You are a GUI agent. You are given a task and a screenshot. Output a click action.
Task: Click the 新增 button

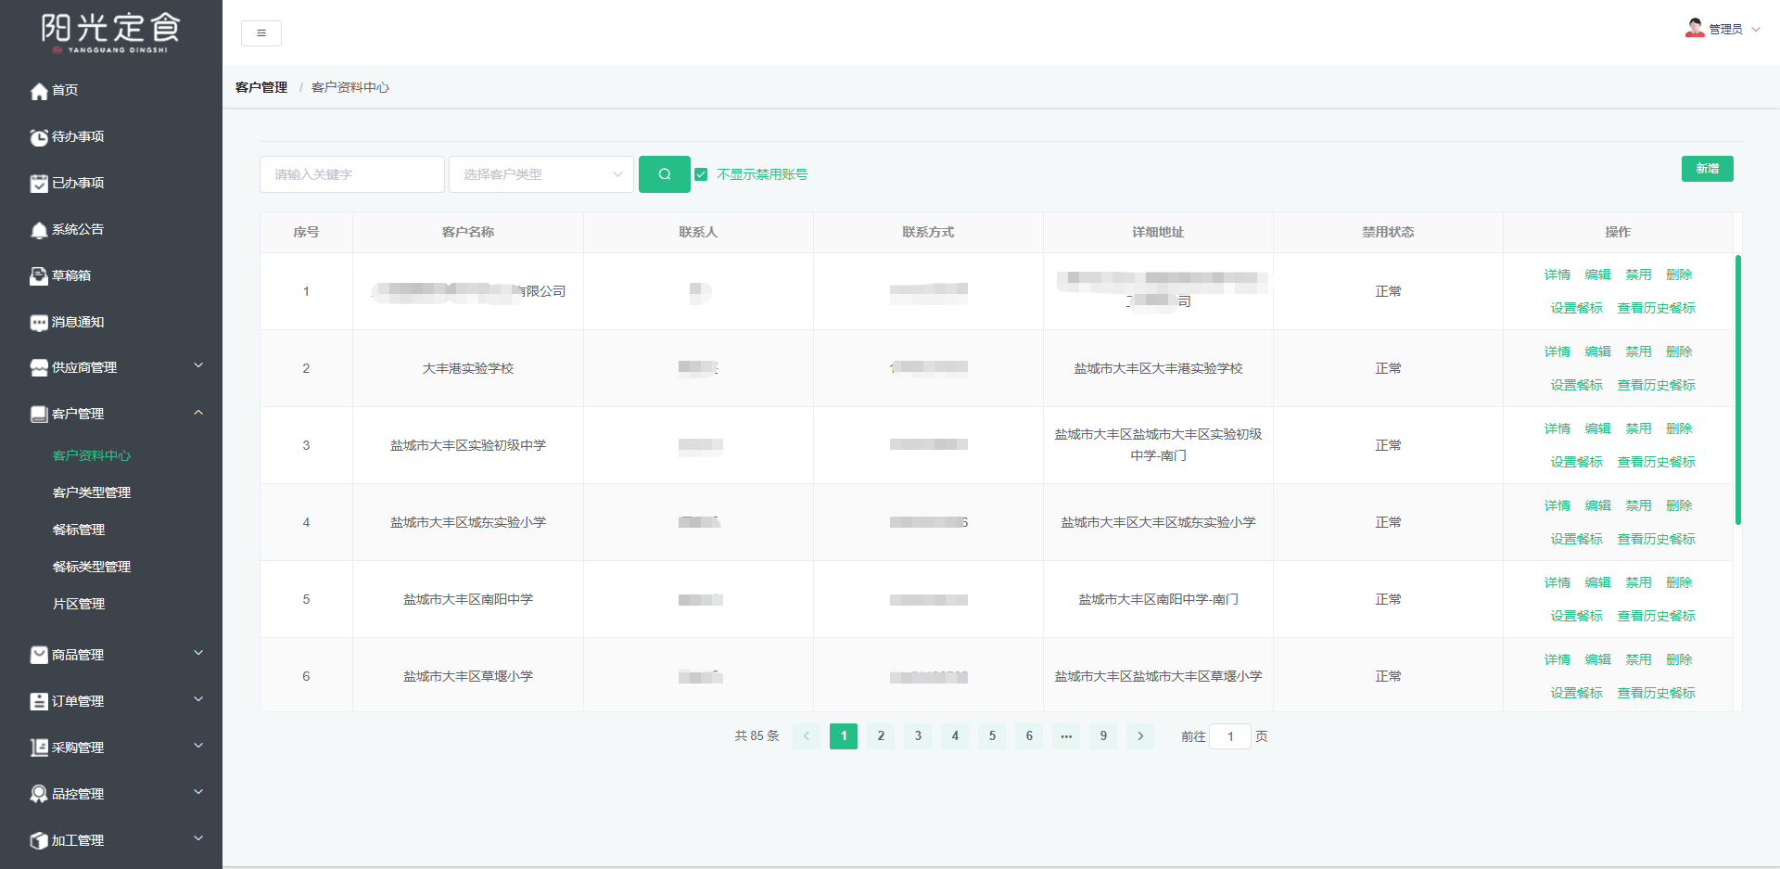[1707, 169]
